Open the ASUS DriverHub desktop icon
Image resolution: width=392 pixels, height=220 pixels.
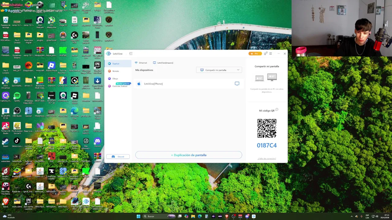pos(6,83)
